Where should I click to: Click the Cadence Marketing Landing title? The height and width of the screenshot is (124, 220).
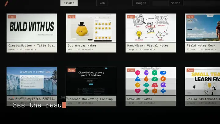90,99
